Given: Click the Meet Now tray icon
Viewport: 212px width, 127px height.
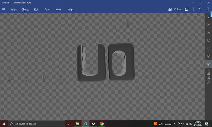Looking at the screenshot, I should [x=179, y=124].
